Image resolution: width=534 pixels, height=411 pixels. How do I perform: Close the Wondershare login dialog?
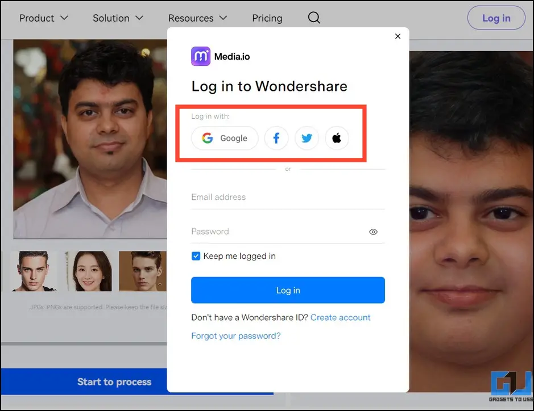[398, 36]
